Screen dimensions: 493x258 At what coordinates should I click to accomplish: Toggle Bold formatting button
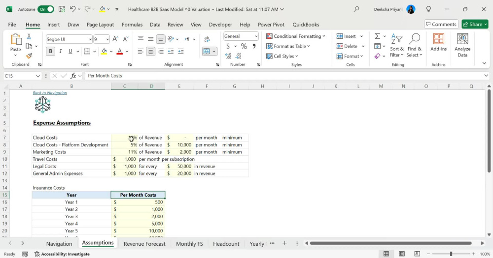50,52
